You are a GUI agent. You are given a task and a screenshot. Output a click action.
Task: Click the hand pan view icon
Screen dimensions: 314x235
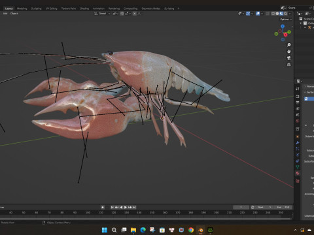[289, 52]
